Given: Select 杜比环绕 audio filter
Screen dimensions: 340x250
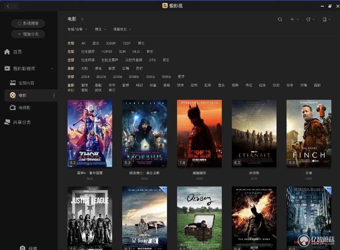Looking at the screenshot, I should pyautogui.click(x=88, y=60).
